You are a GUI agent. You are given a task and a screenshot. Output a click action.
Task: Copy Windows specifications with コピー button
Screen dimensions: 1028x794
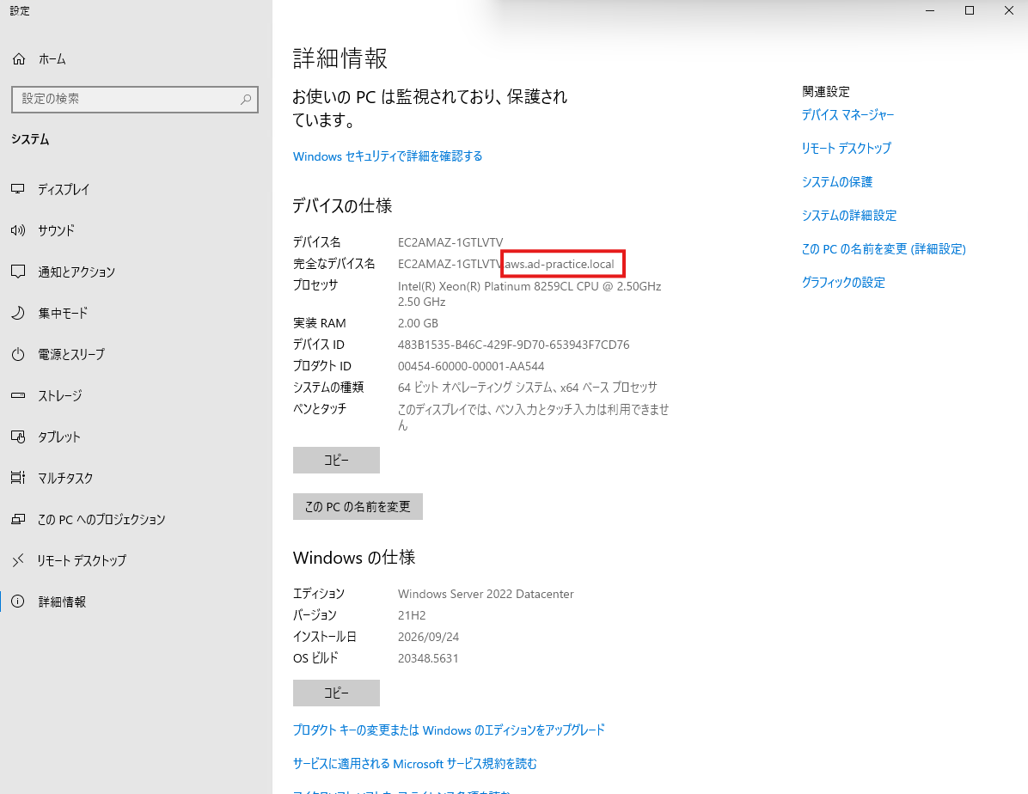(336, 693)
